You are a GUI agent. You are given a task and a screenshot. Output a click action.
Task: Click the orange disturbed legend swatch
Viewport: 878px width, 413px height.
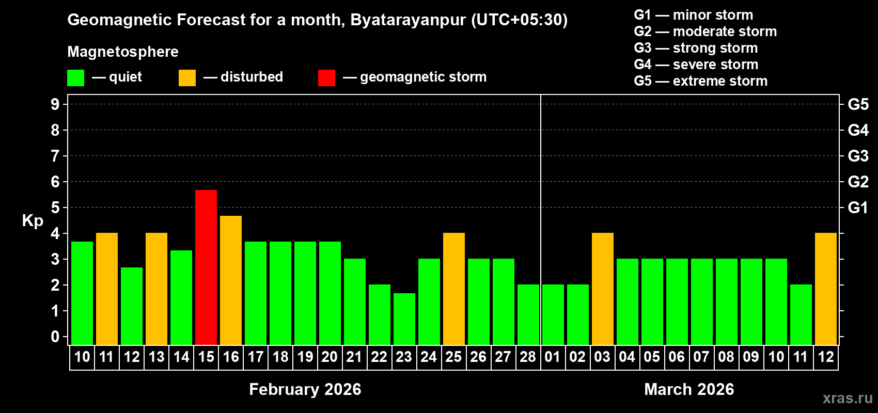click(187, 78)
